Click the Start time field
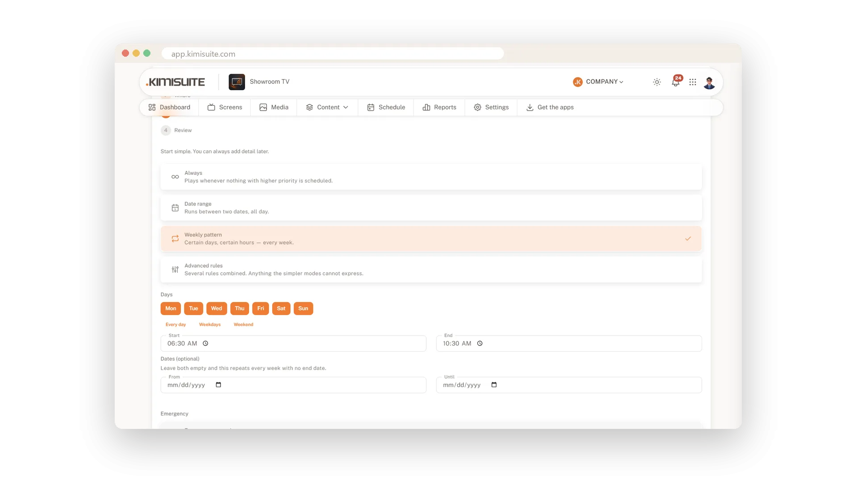The width and height of the screenshot is (857, 482). (293, 344)
